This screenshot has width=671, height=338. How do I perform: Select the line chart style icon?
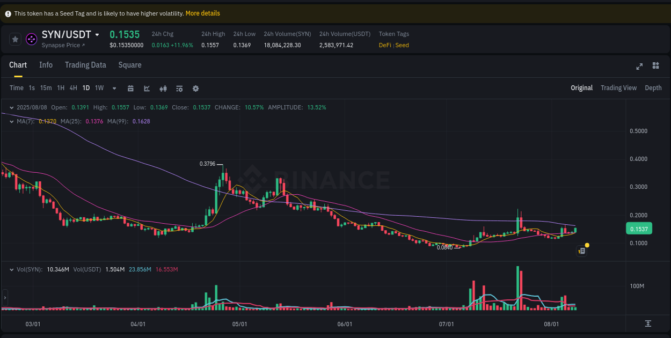coord(147,88)
